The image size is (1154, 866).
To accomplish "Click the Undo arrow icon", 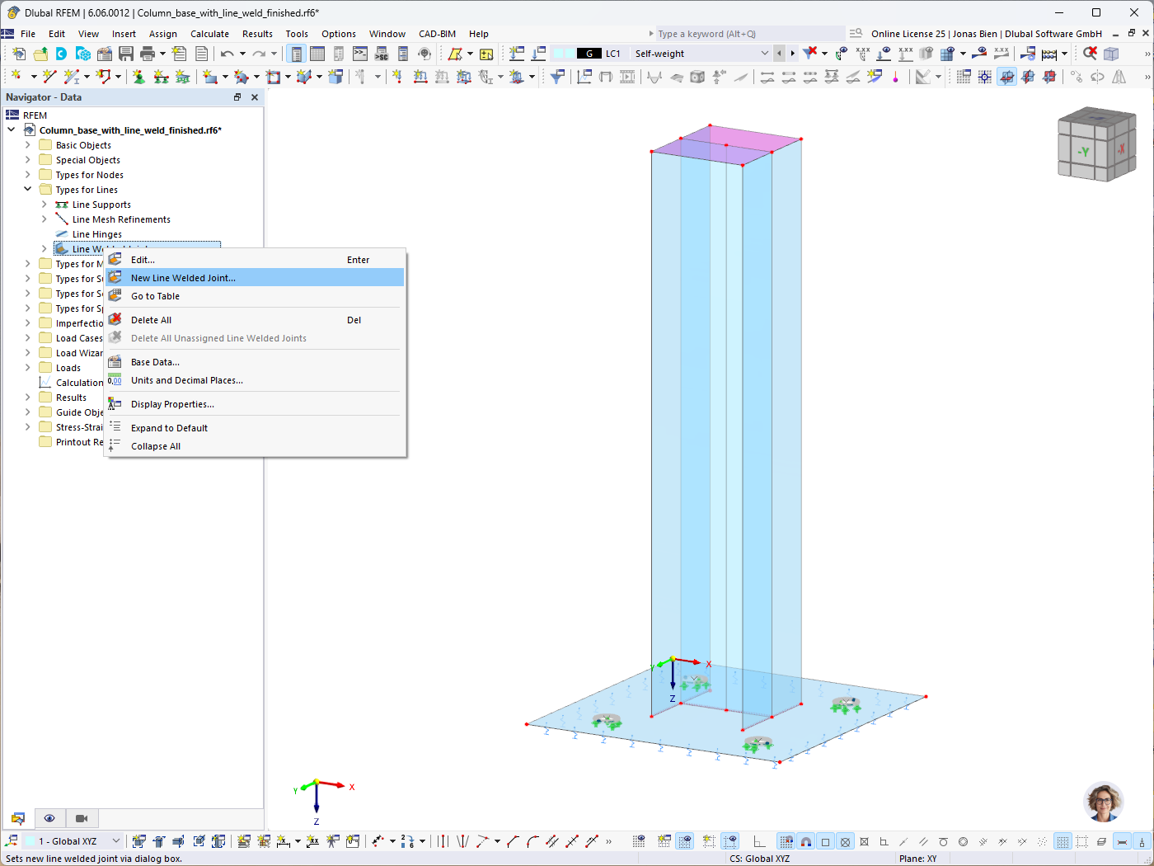I will pyautogui.click(x=227, y=54).
